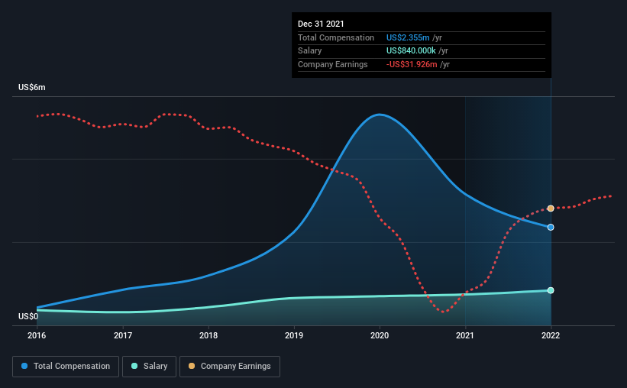The width and height of the screenshot is (627, 388).
Task: Click the blue Total Compensation data point at 2022
Action: click(551, 227)
